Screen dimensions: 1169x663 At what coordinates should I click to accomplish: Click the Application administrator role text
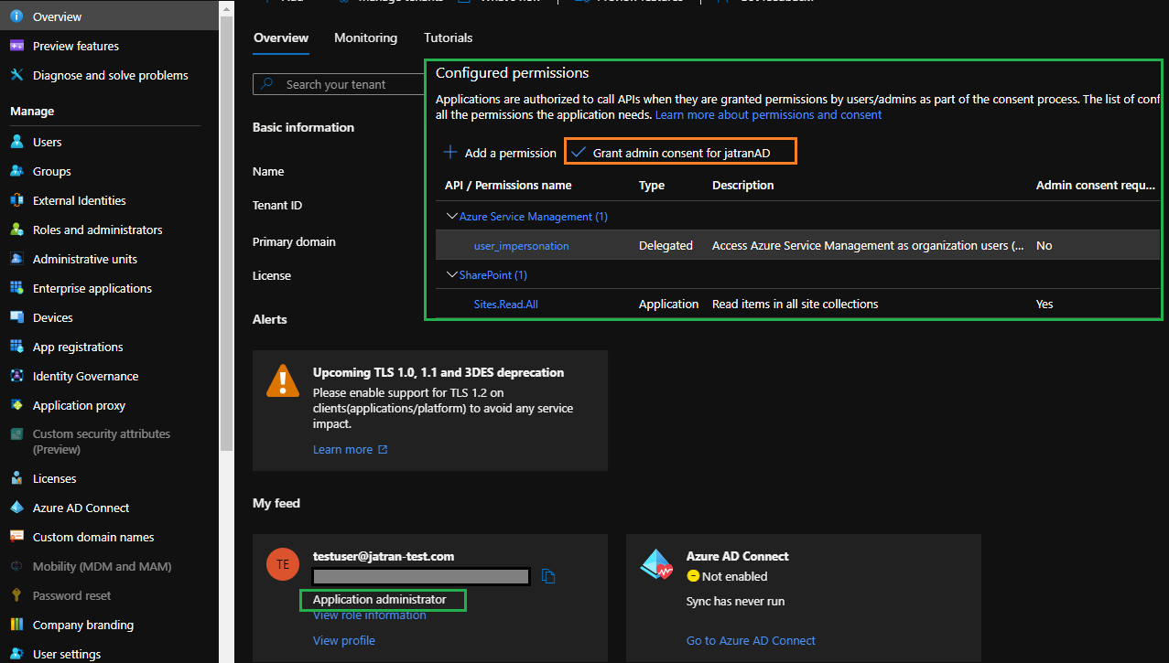[379, 600]
